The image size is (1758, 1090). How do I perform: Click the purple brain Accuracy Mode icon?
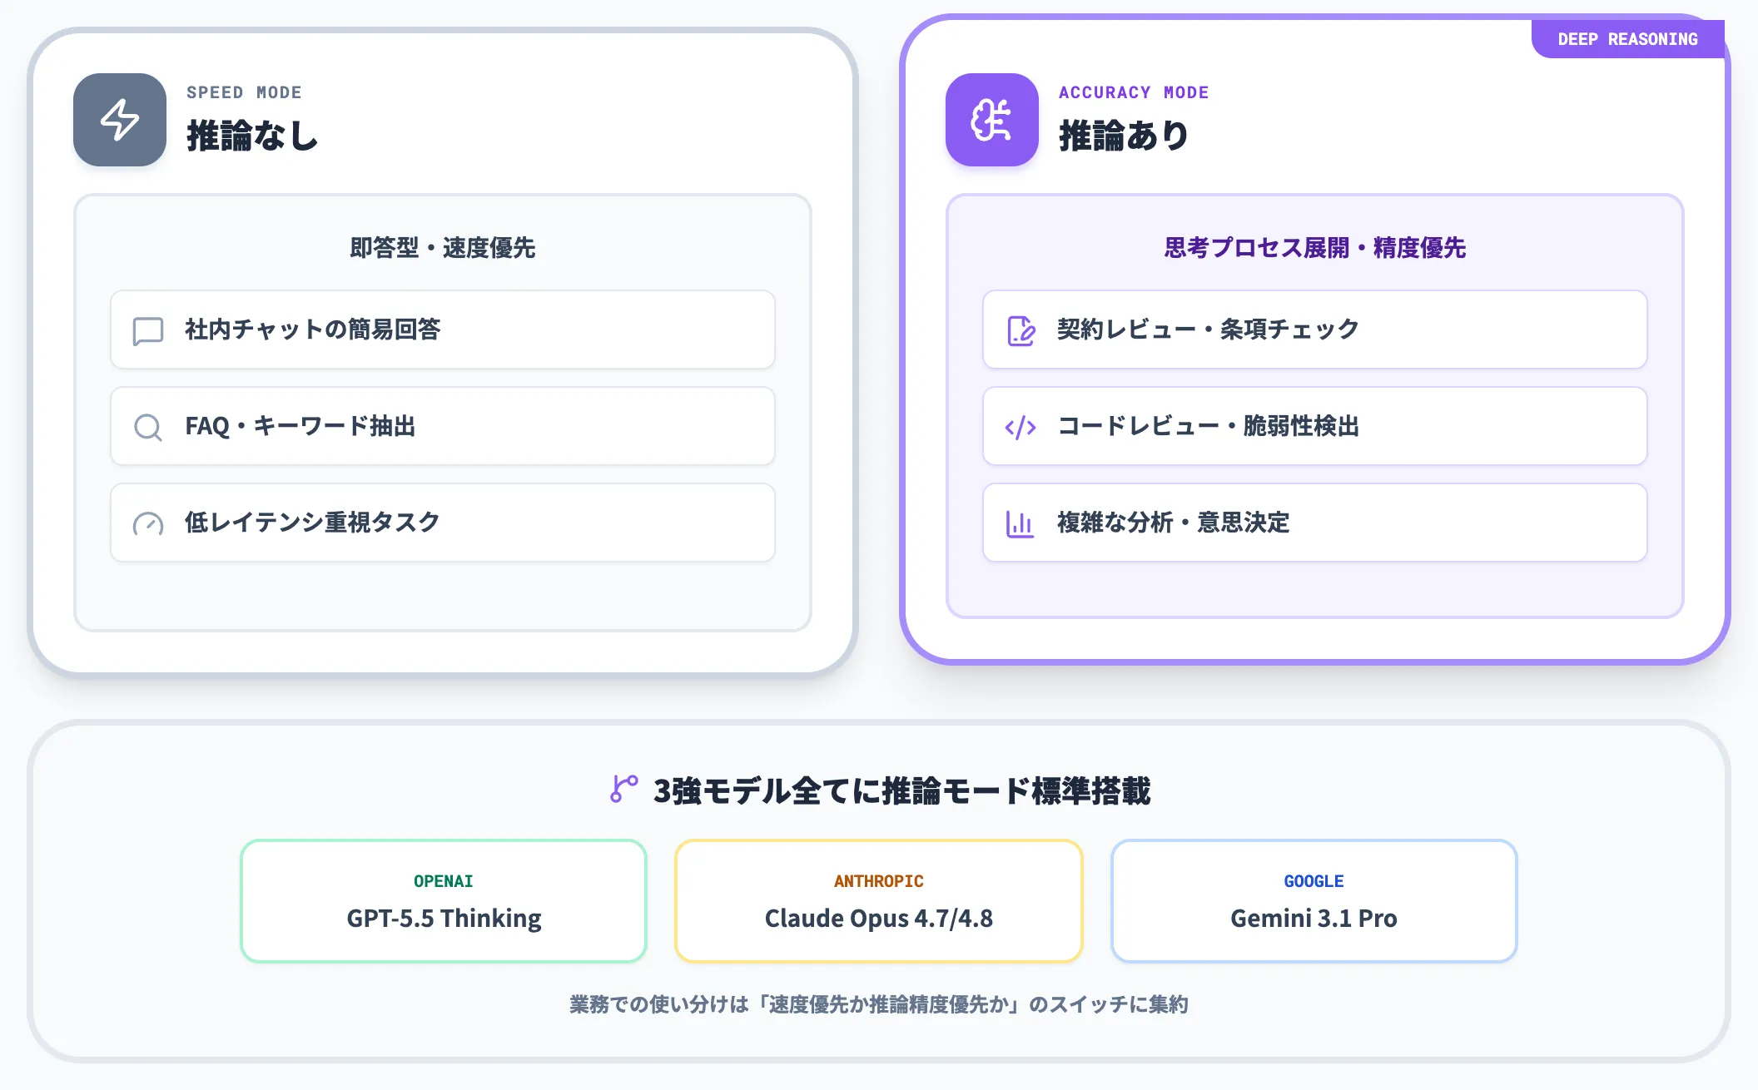pyautogui.click(x=992, y=120)
